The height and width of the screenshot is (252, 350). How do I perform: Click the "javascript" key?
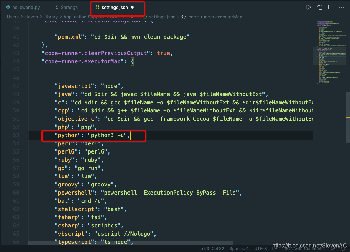[x=74, y=86]
